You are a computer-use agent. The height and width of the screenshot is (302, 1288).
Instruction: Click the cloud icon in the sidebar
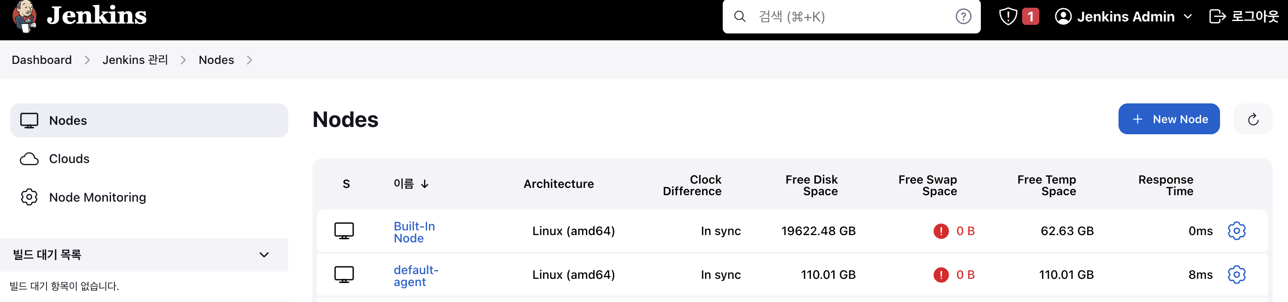point(29,159)
